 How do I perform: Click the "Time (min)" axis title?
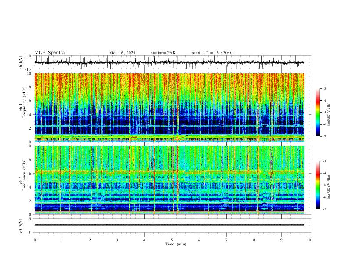(176, 244)
